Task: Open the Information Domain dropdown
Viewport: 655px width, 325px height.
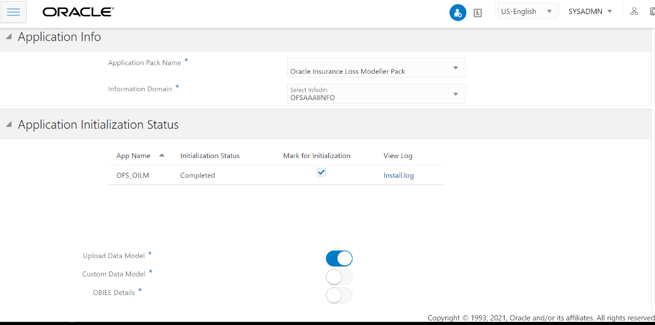Action: pyautogui.click(x=376, y=94)
